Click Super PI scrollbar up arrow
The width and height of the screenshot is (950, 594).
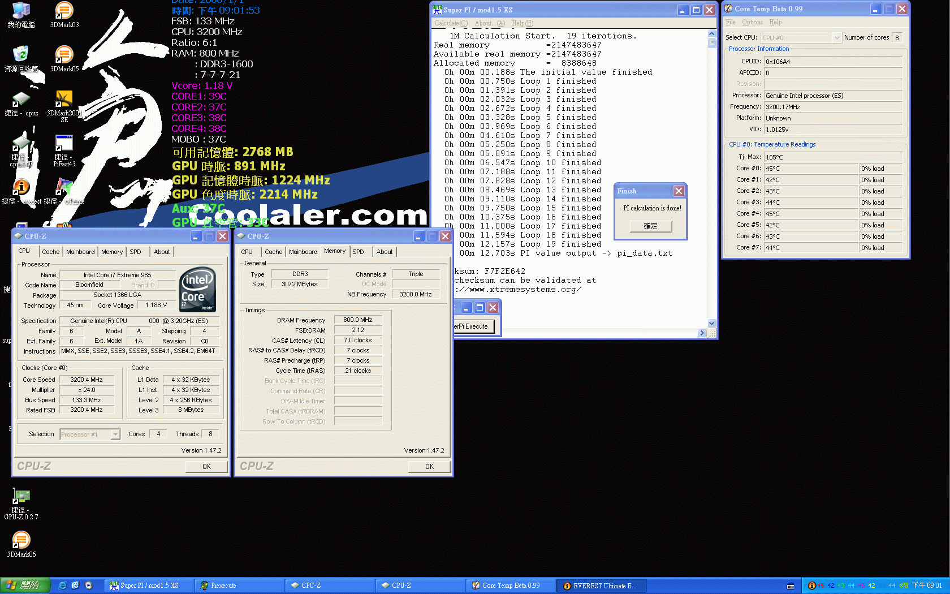pos(712,34)
